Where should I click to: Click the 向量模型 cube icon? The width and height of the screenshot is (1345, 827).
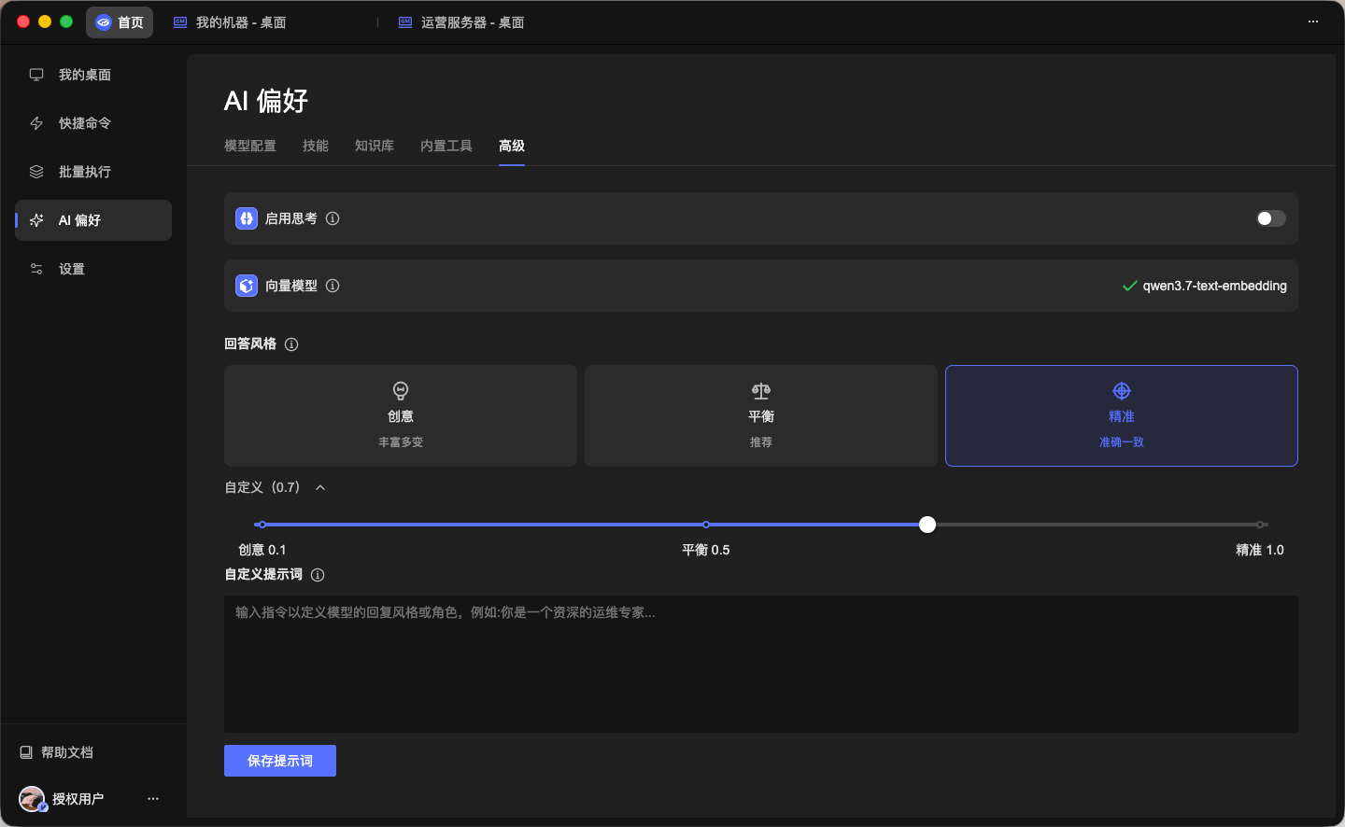tap(247, 286)
